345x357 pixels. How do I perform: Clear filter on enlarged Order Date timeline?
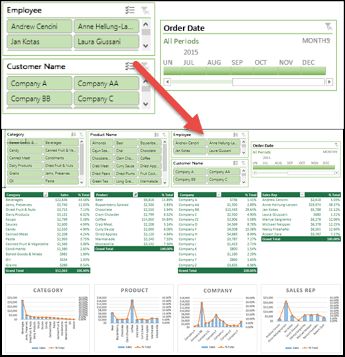click(x=328, y=27)
